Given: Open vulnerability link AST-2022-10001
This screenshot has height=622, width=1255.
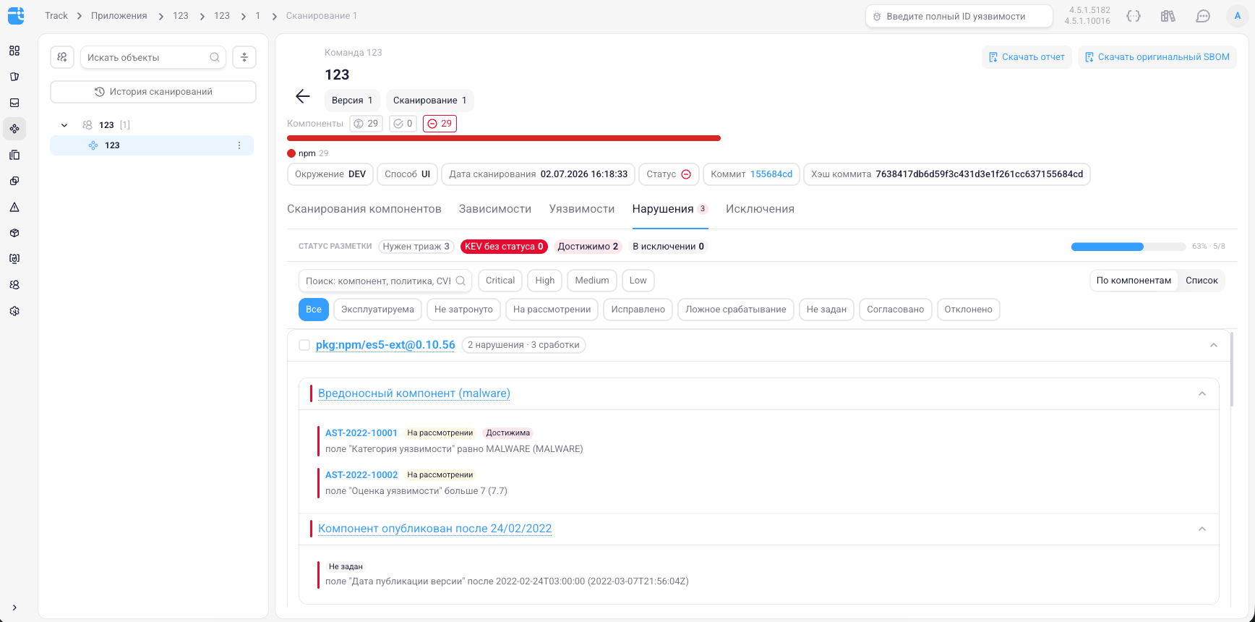Looking at the screenshot, I should point(361,433).
